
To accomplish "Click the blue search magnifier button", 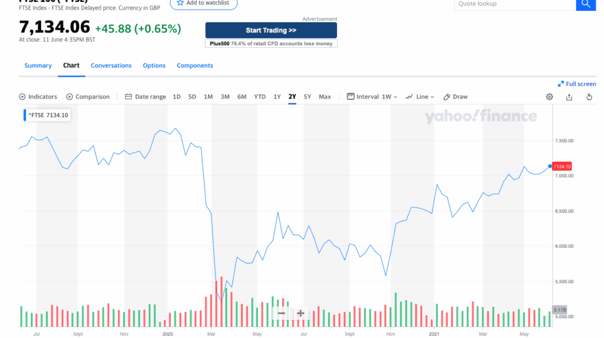I will pos(585,4).
